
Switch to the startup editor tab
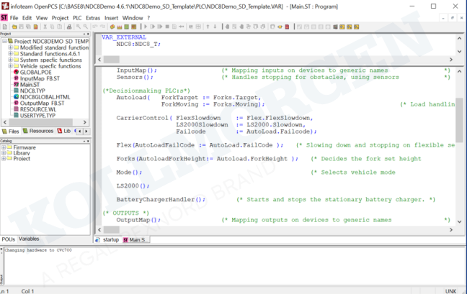point(108,239)
